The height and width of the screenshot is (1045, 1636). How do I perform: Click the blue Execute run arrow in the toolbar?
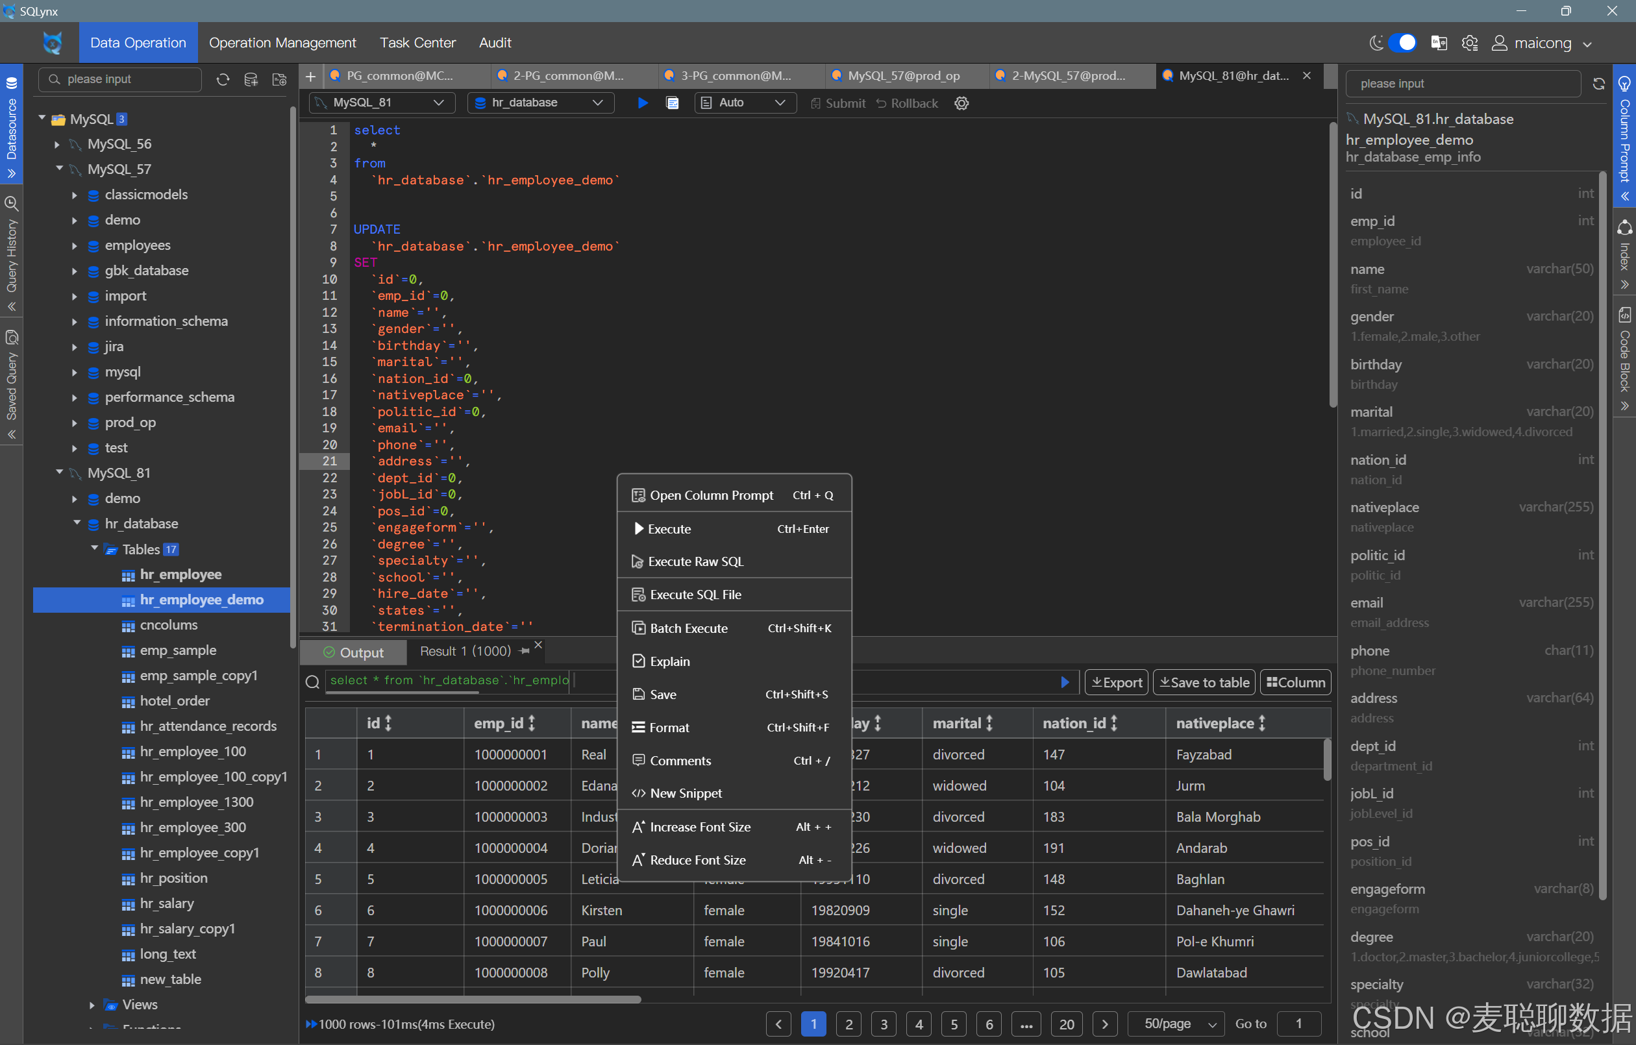(x=642, y=103)
